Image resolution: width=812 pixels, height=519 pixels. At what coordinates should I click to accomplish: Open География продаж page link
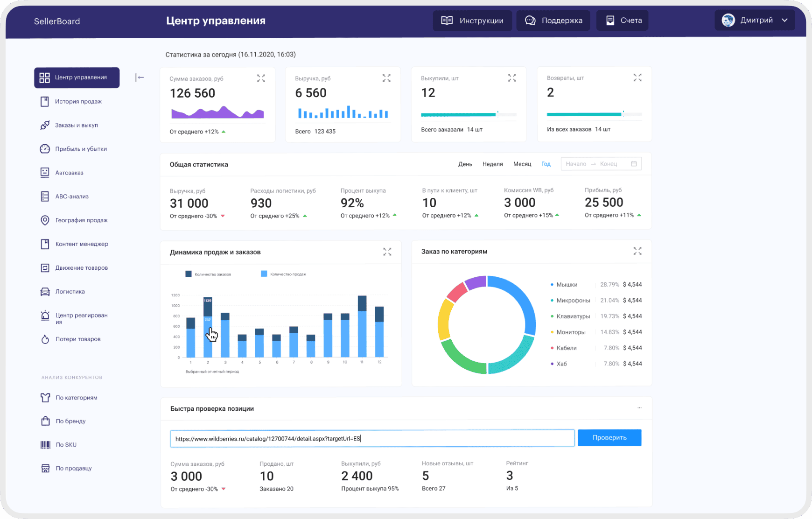coord(81,220)
